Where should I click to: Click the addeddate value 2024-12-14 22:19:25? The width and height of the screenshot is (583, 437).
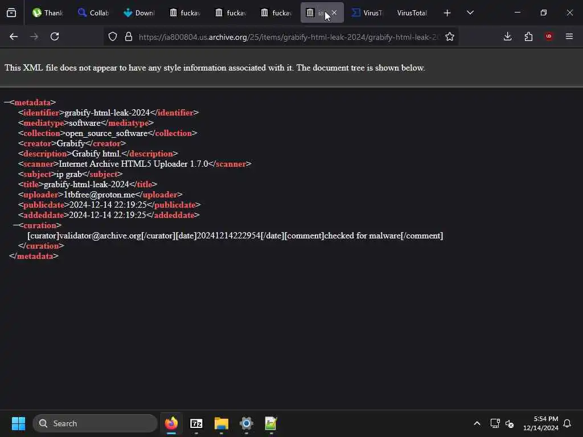coord(108,215)
